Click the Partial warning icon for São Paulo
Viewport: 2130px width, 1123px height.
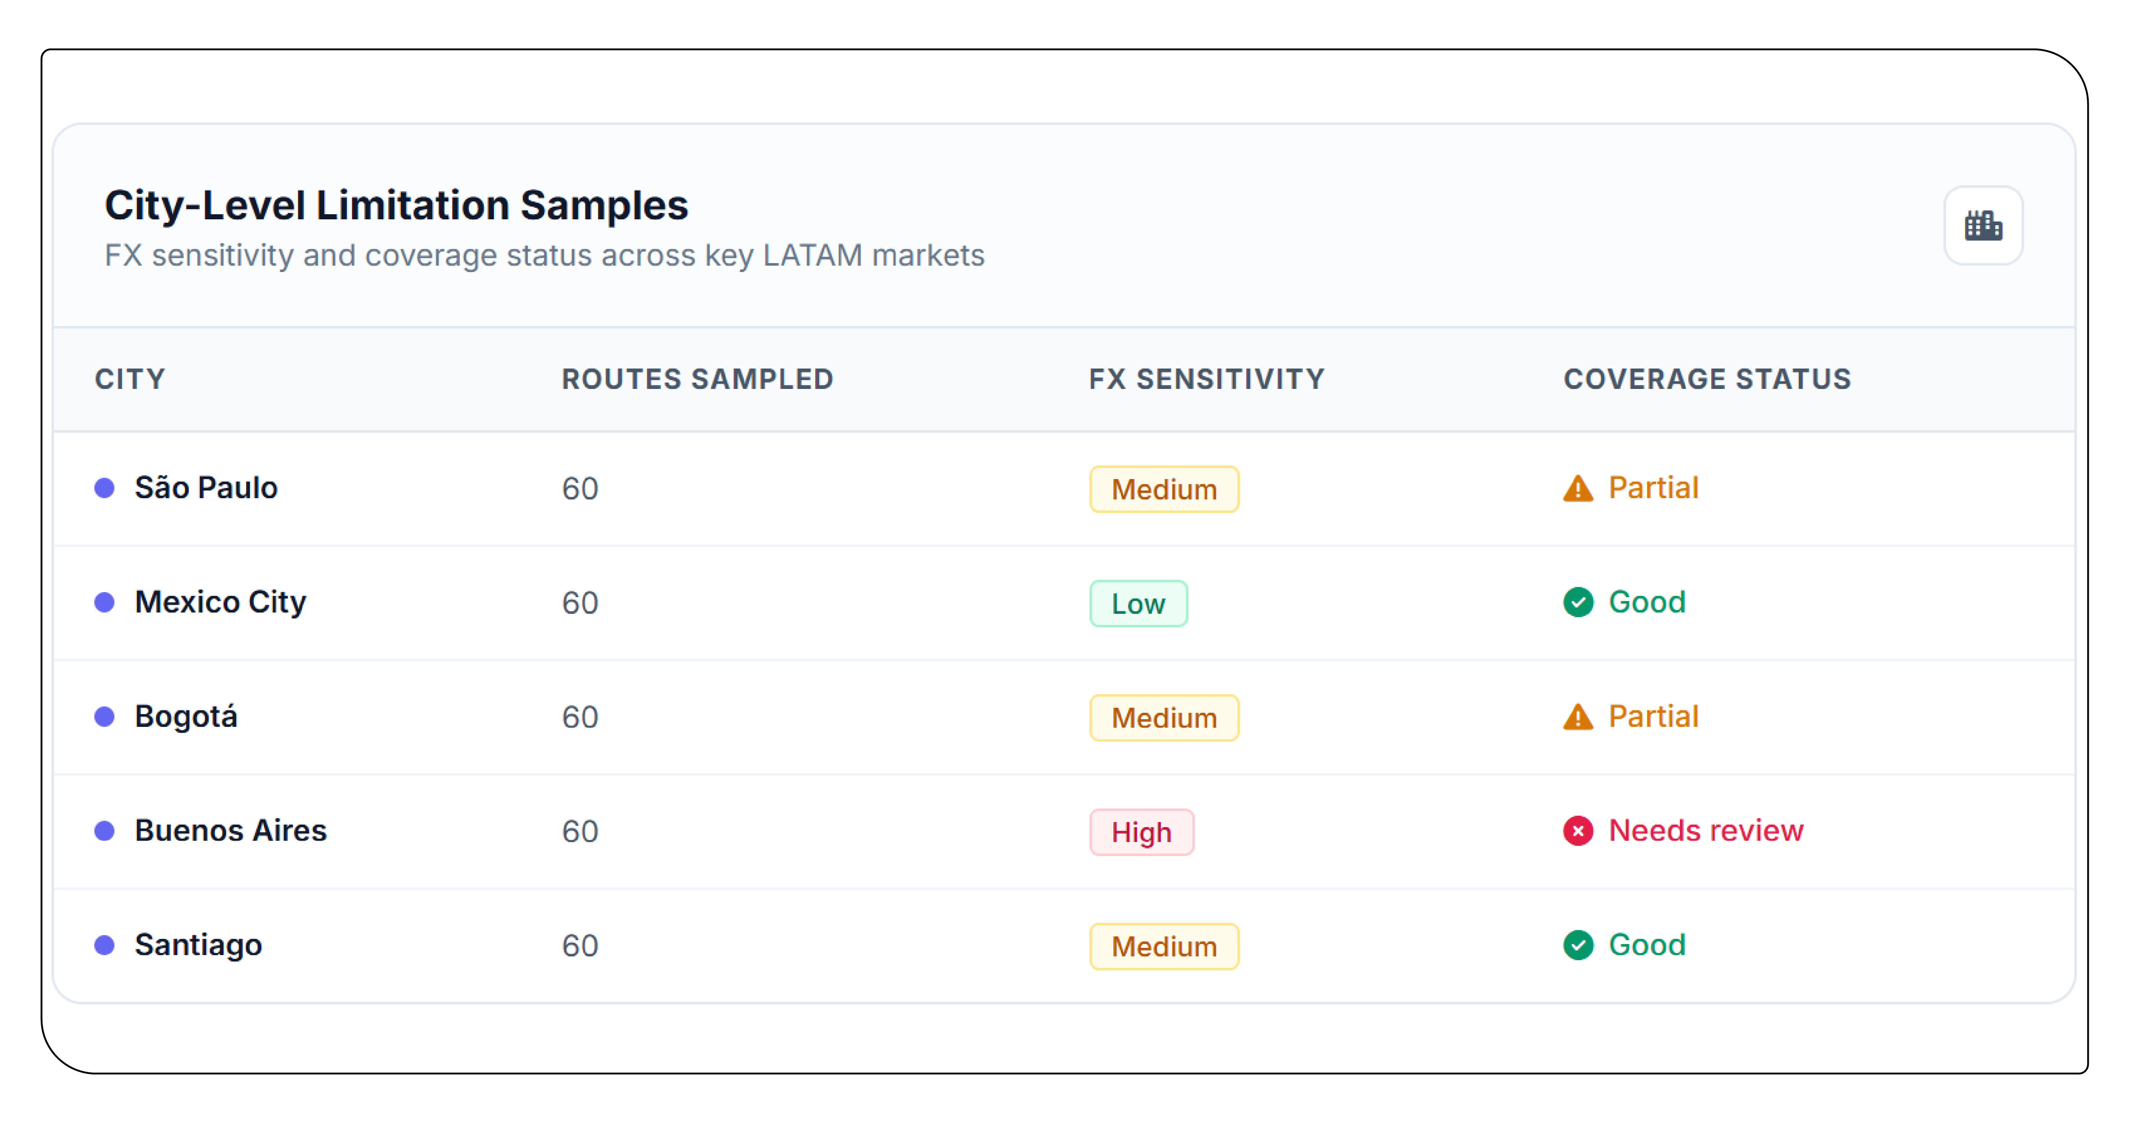click(1578, 489)
